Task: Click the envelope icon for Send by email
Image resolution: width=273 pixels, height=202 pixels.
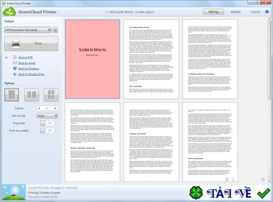Action: click(15, 63)
